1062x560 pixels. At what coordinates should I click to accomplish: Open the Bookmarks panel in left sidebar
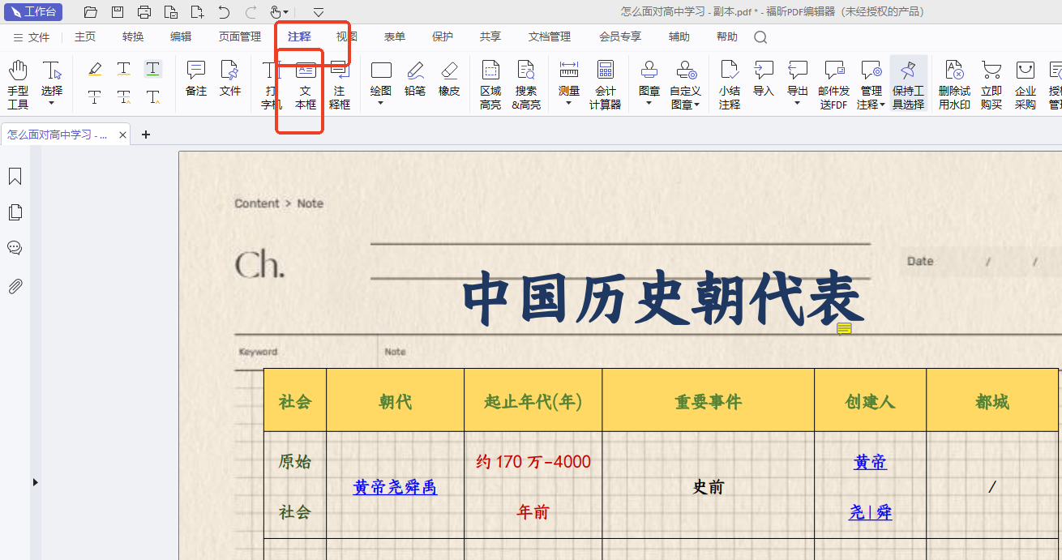point(15,177)
